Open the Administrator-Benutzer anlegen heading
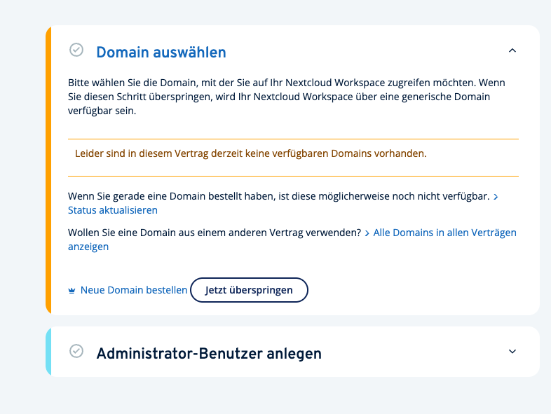This screenshot has height=414, width=551. pyautogui.click(x=209, y=354)
